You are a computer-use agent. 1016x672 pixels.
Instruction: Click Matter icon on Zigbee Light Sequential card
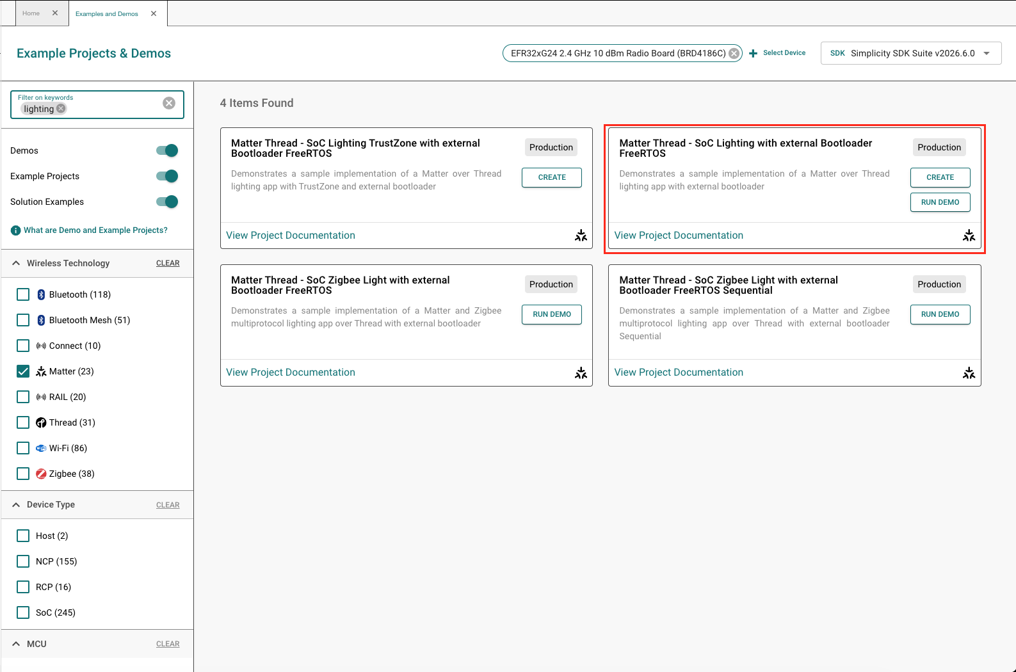[969, 372]
